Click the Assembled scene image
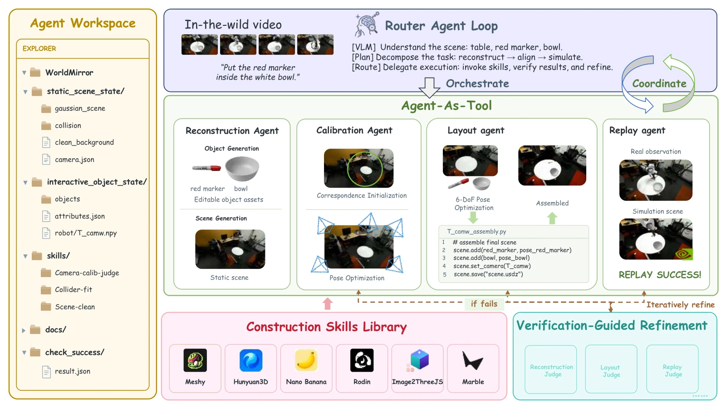Screen dimensions: 726x408 click(x=552, y=165)
